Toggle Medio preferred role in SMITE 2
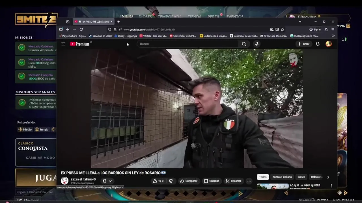Viewport: 362px width, 203px height. 25,129
